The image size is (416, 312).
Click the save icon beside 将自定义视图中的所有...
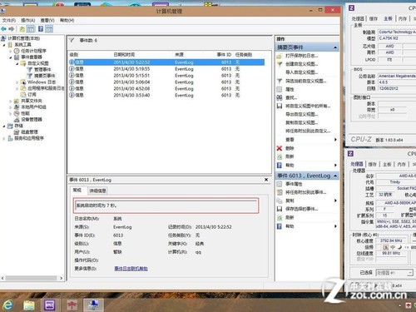(x=280, y=106)
